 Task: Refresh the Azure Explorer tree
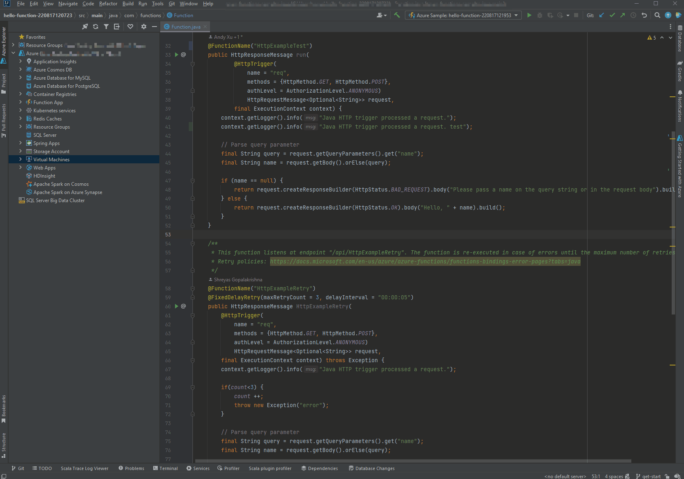point(96,27)
